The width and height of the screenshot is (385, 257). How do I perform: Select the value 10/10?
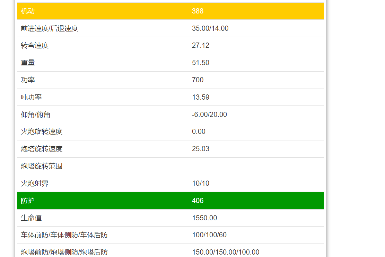pyautogui.click(x=201, y=184)
